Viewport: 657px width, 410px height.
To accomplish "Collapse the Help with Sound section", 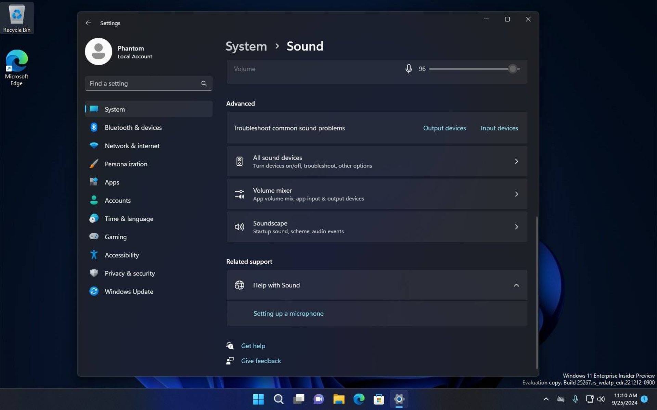I will [x=516, y=285].
